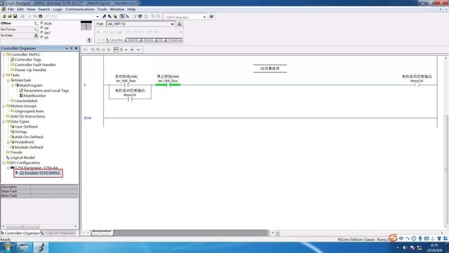Click the Undo arrow icon
This screenshot has height=253, width=449.
click(x=47, y=16)
